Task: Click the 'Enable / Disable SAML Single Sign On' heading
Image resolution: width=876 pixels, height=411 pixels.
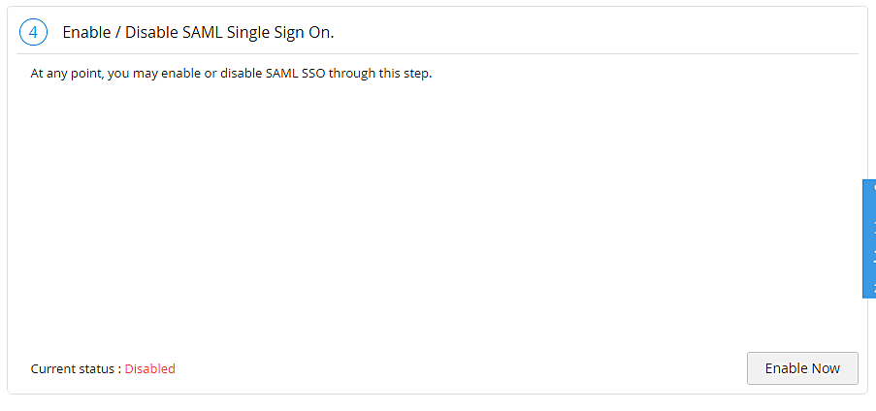Action: point(198,32)
